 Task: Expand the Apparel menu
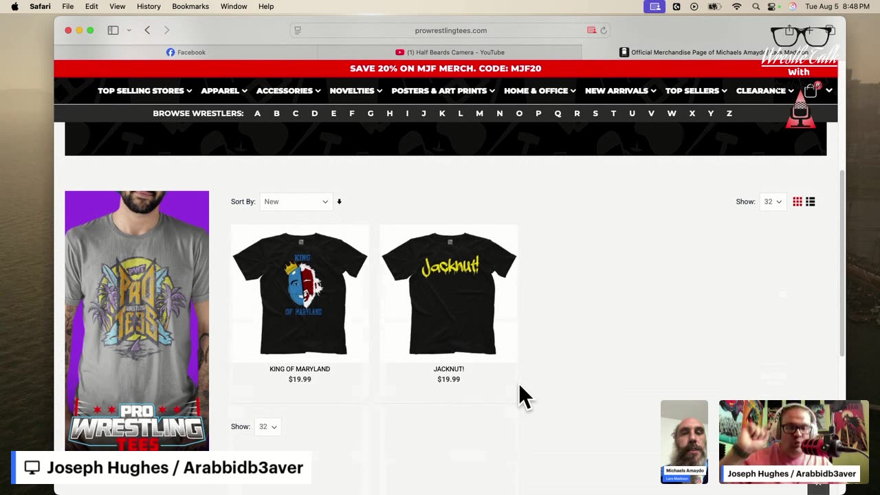point(224,91)
